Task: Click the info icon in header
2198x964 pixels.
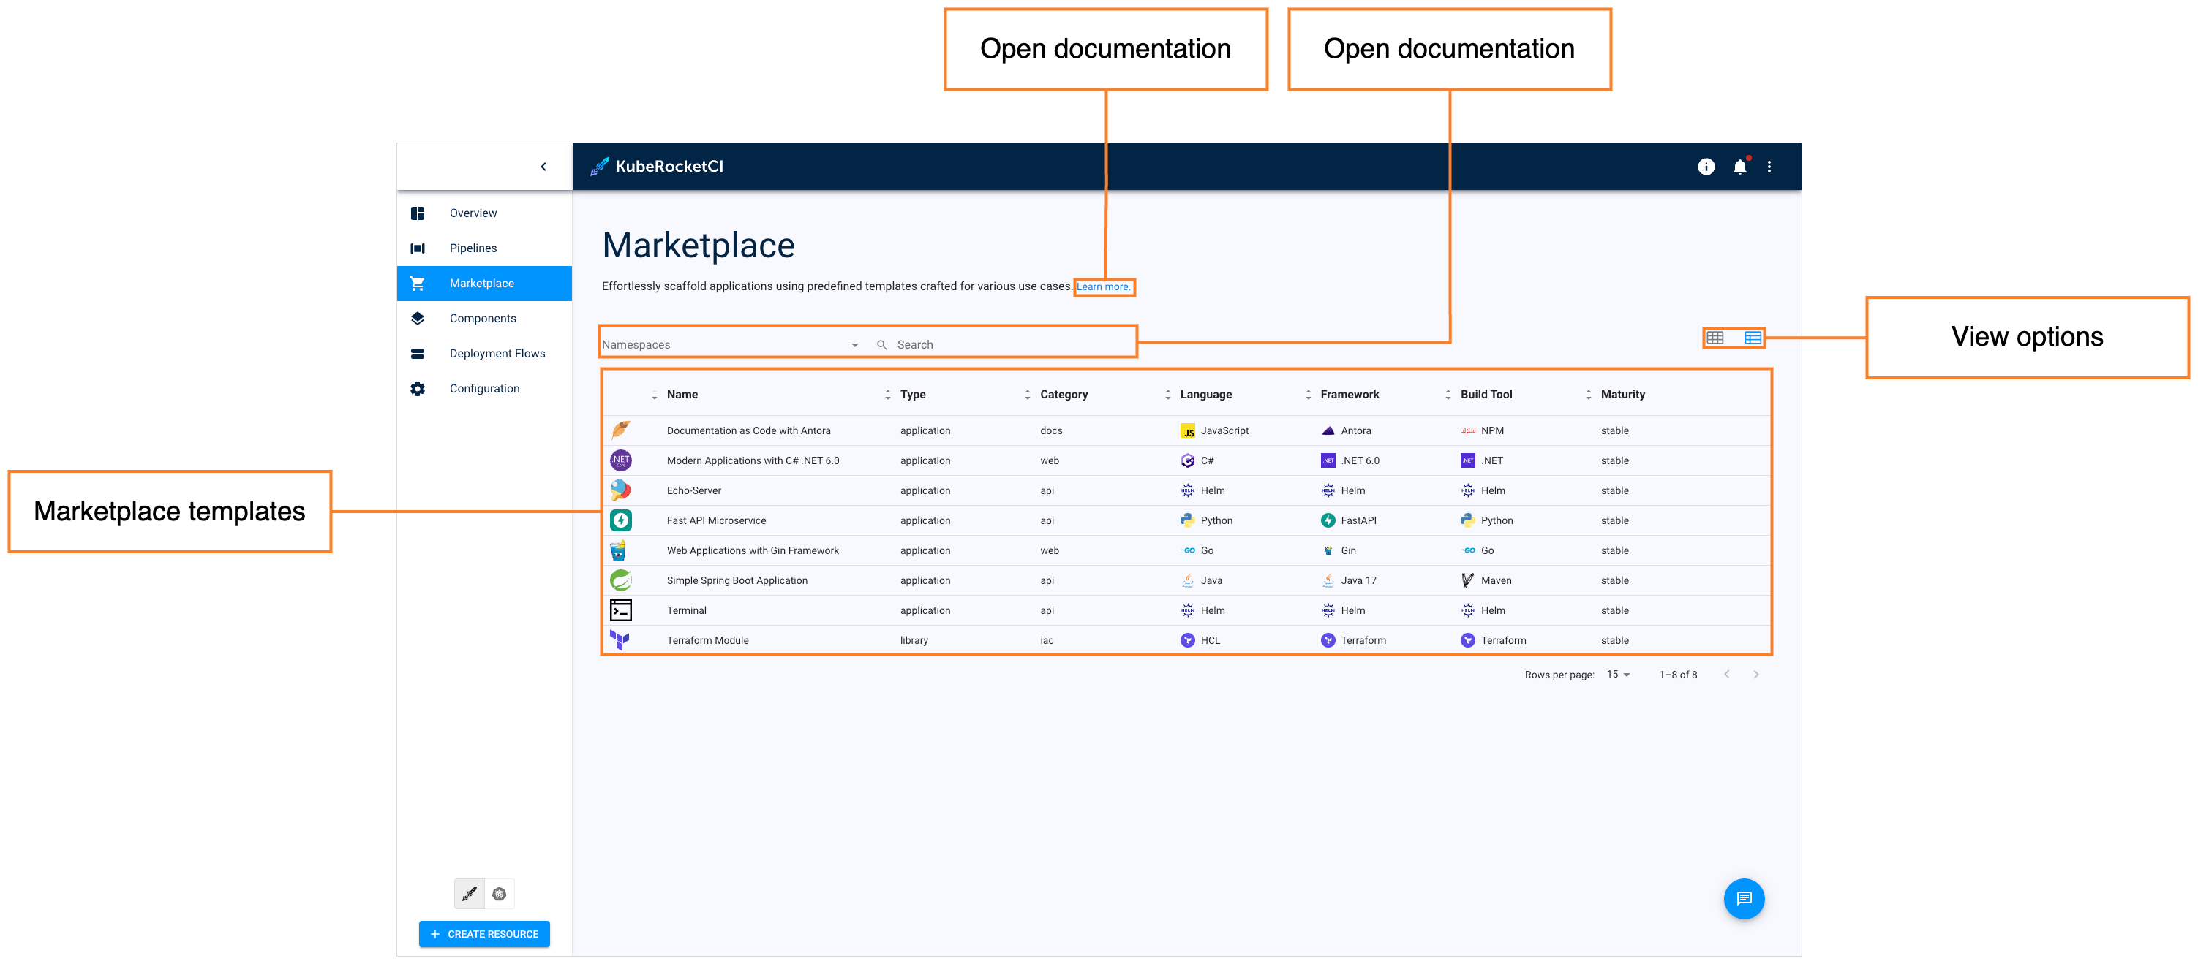Action: click(1705, 167)
